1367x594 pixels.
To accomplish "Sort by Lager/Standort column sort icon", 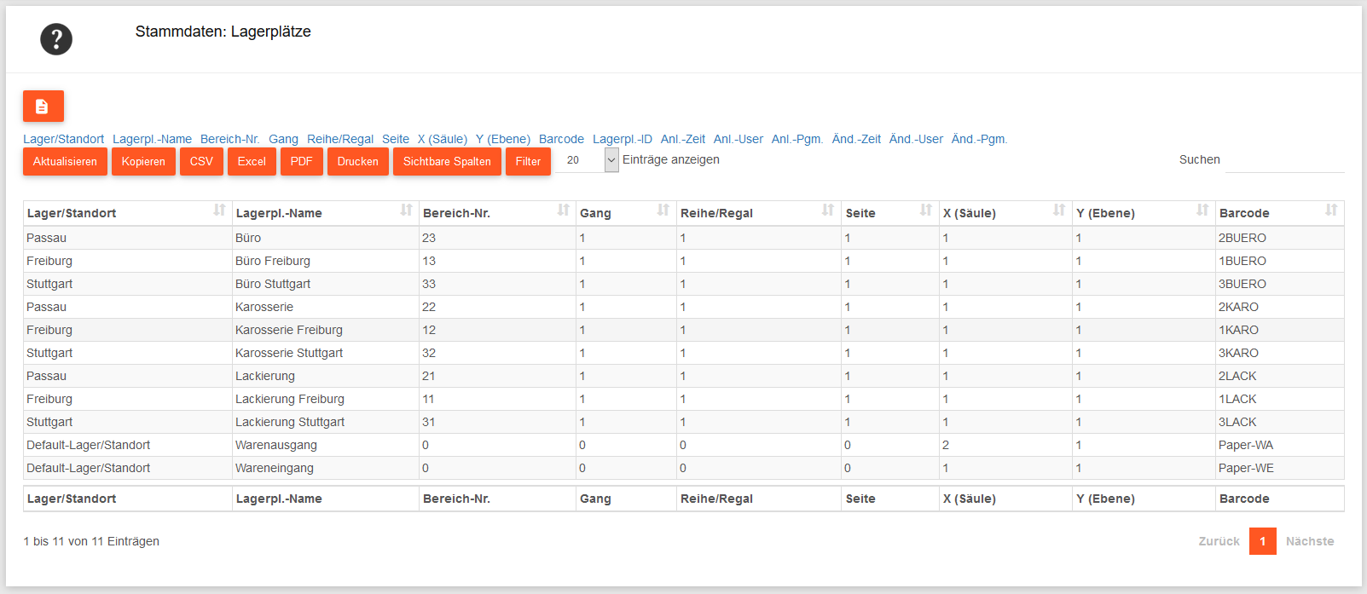I will 219,210.
